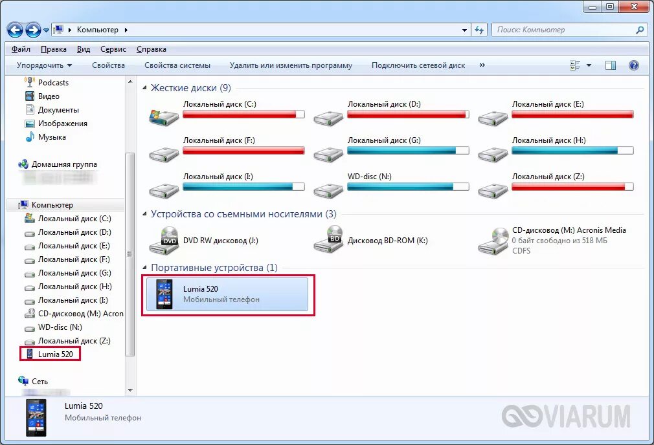
Task: Select CD-дисковод (M:) in the tree
Action: (74, 313)
